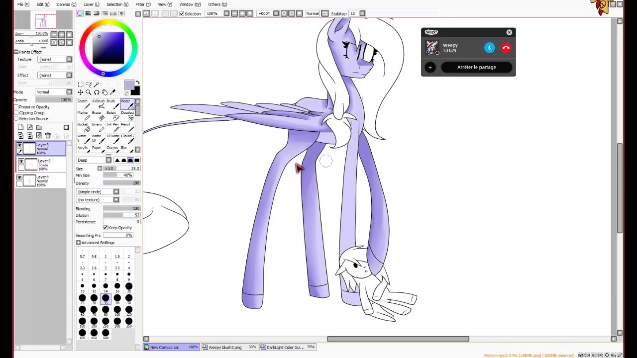Pick the 100 brush size preset
Screen dimensions: 637x358
click(x=117, y=310)
